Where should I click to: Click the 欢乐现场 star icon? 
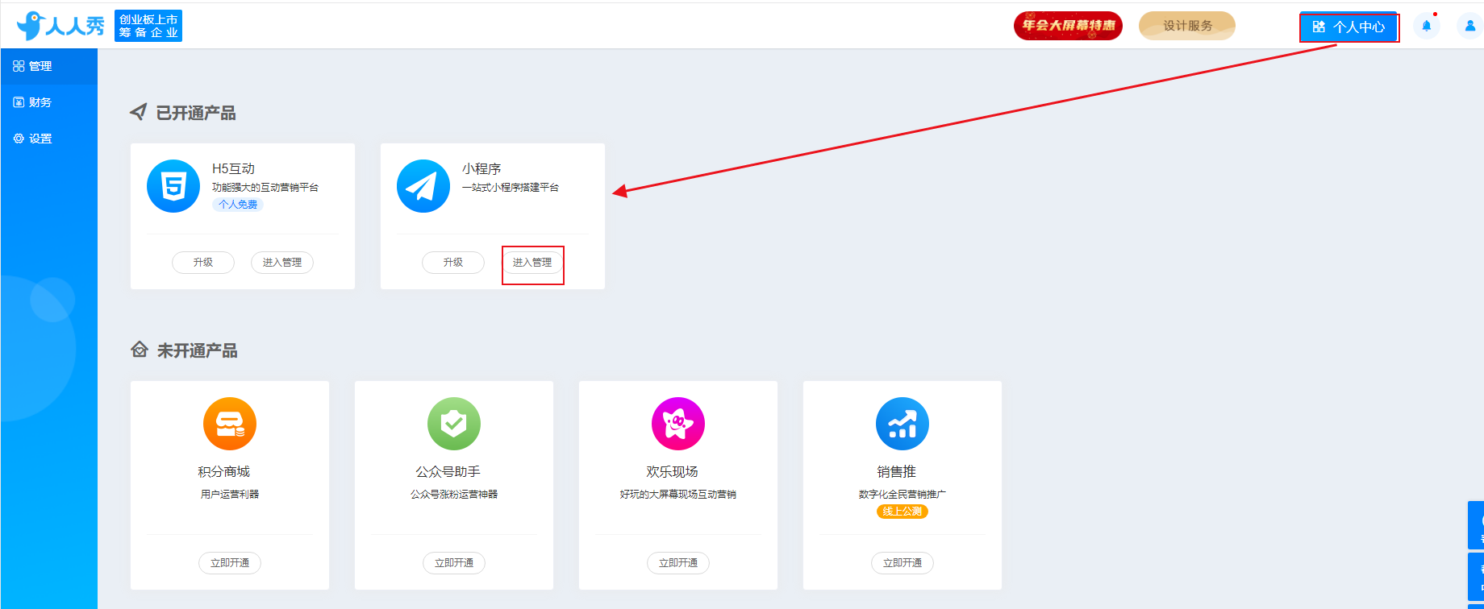coord(678,424)
